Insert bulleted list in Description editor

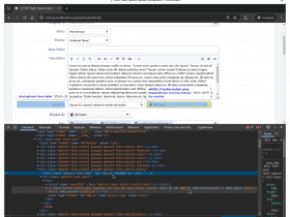[x=99, y=59]
